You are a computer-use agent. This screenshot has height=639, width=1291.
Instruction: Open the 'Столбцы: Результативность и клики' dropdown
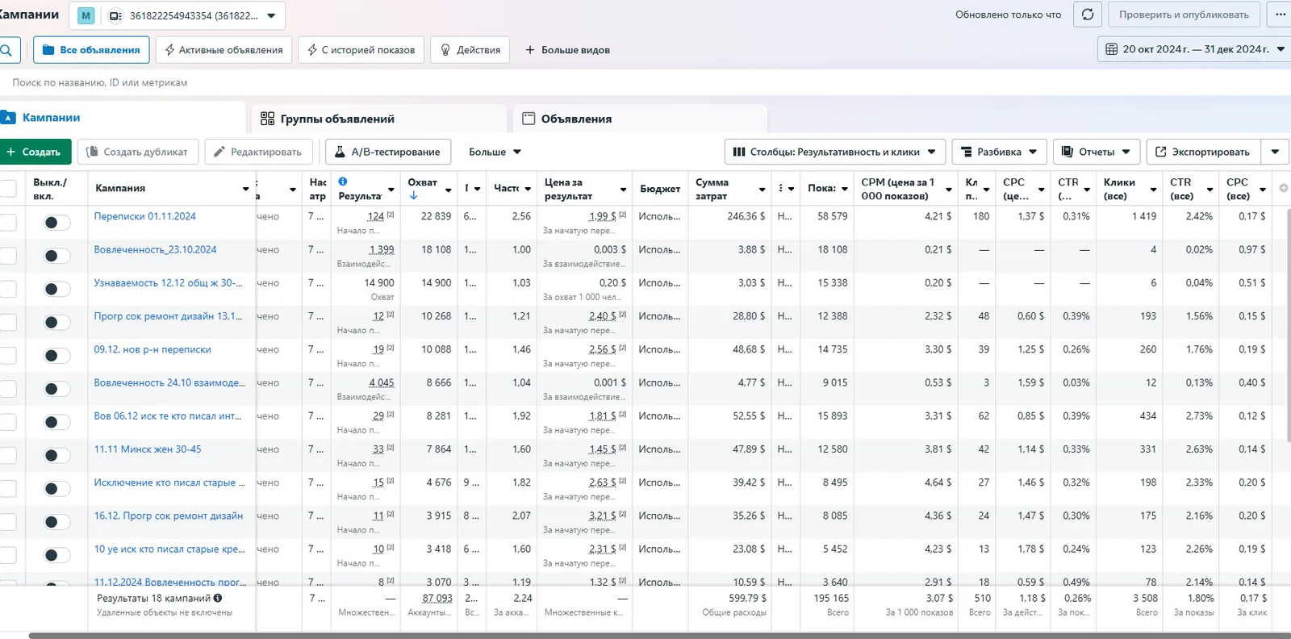[834, 152]
